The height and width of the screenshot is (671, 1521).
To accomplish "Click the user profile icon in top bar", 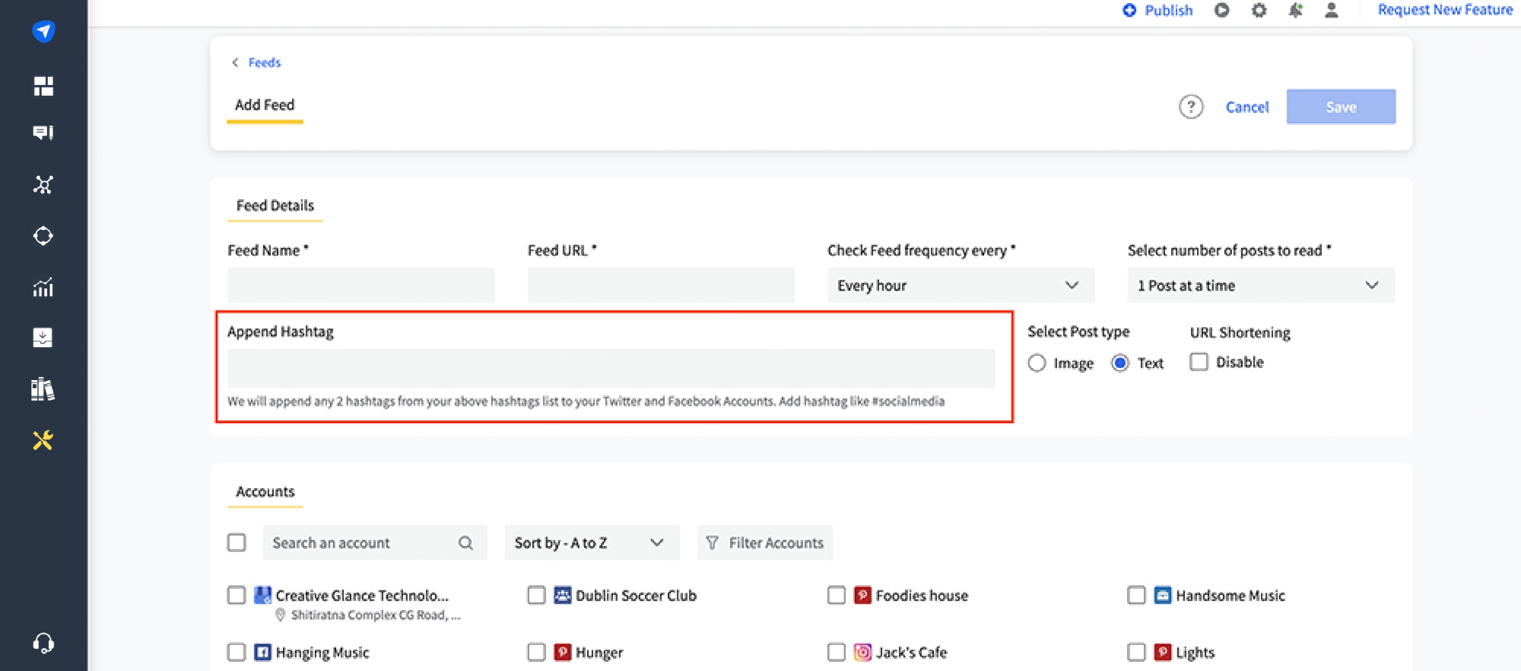I will [1331, 11].
